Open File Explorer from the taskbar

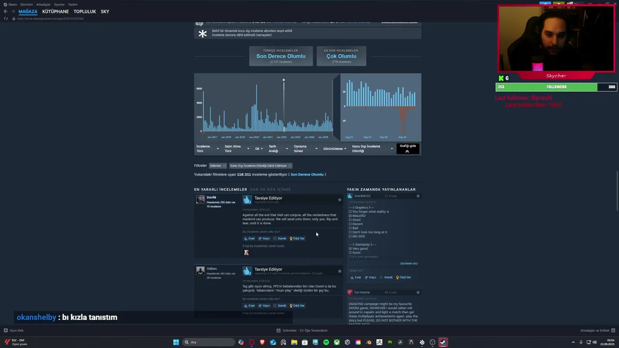point(294,342)
